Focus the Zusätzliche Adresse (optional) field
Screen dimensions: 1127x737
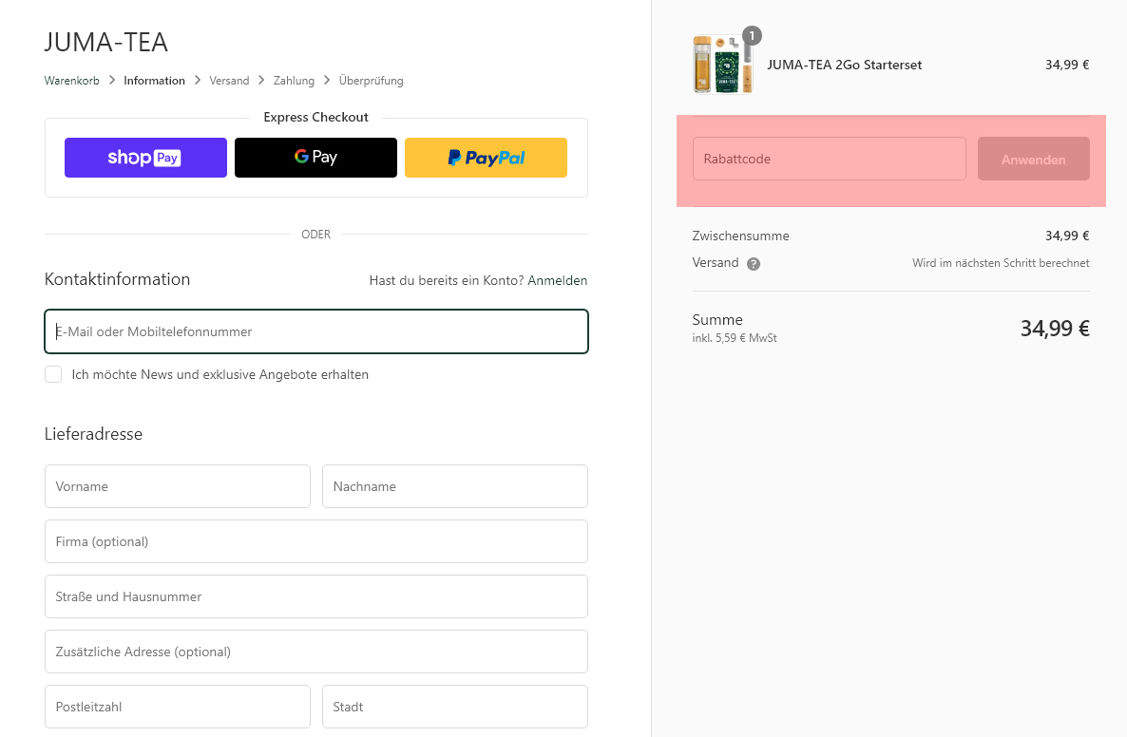pos(316,652)
